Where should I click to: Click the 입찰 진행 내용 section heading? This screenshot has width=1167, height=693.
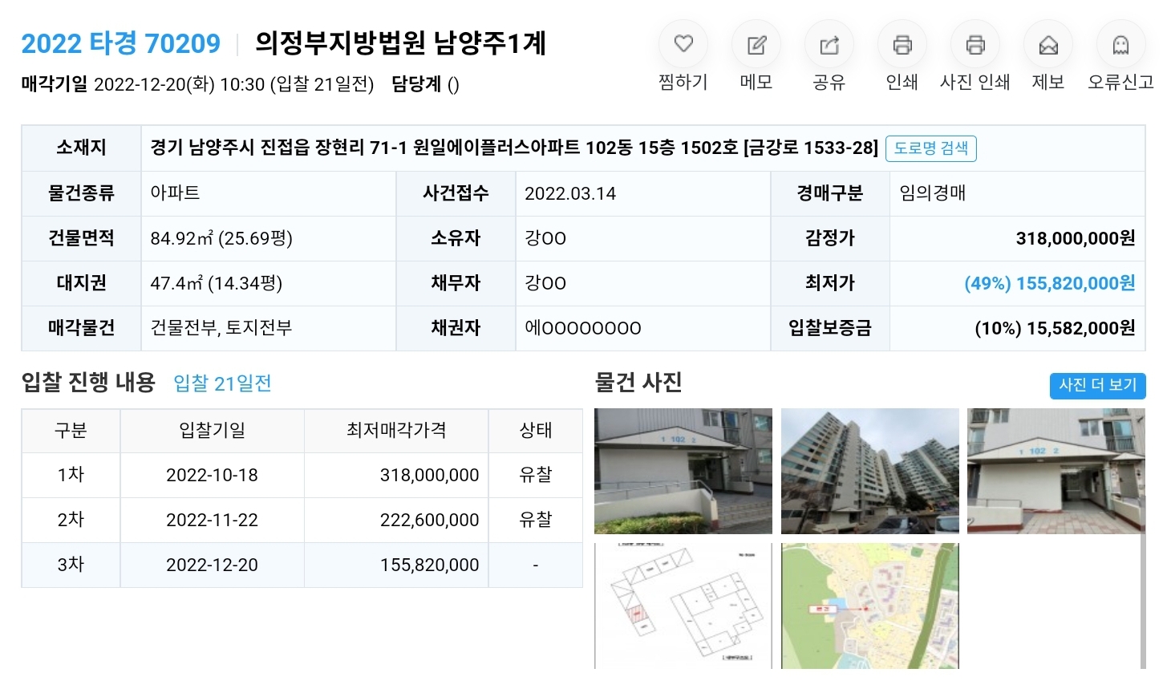[88, 383]
